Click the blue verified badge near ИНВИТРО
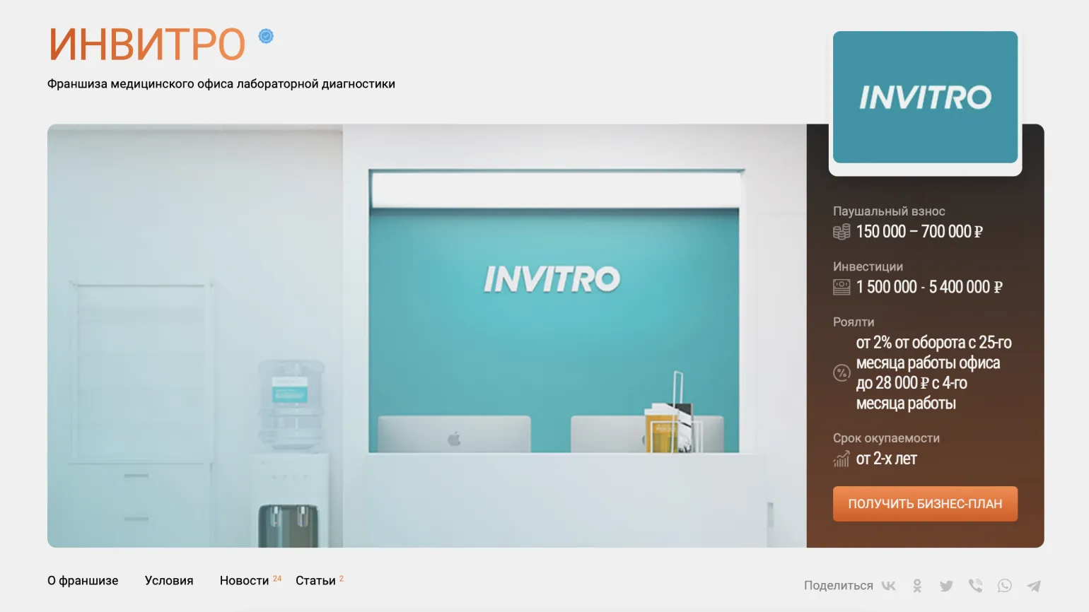The image size is (1089, 612). tap(266, 36)
